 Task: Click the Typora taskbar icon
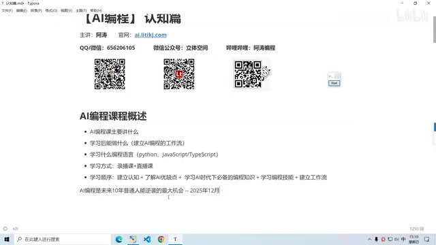[175, 239]
